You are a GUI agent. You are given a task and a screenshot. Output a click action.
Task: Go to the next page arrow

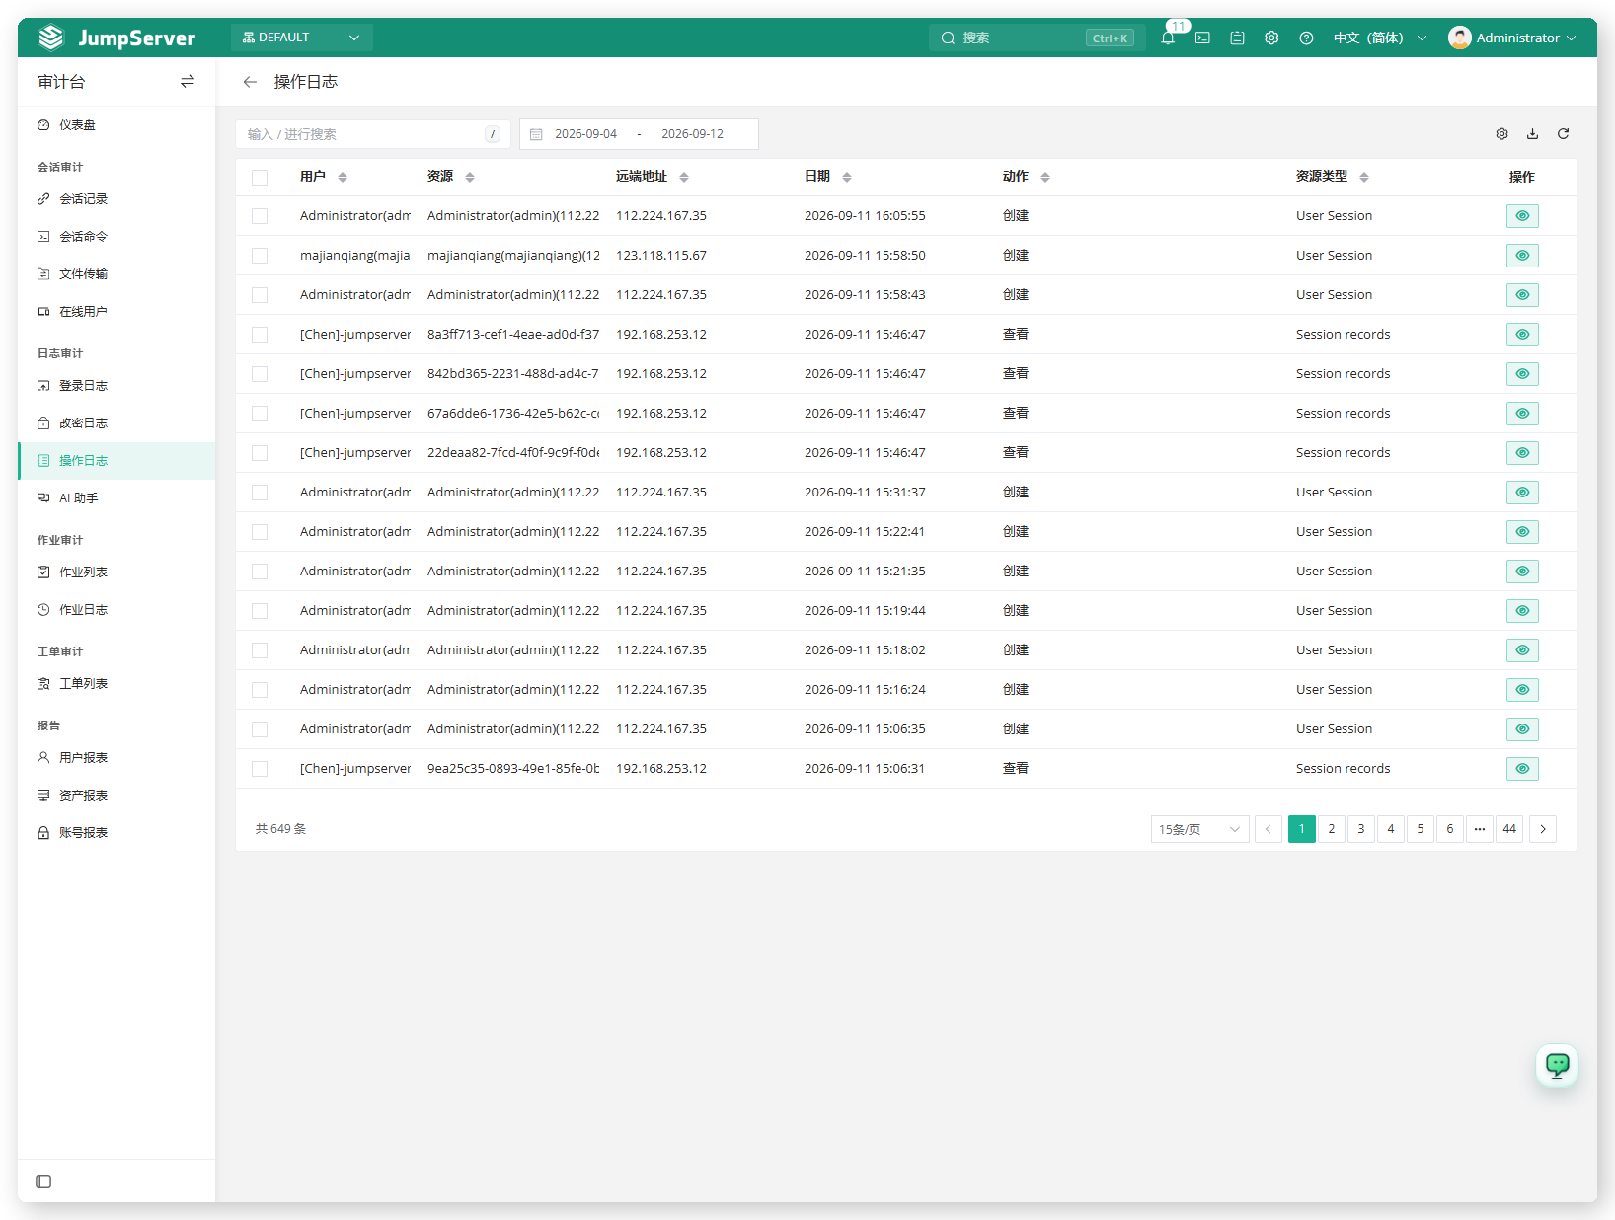click(1542, 829)
